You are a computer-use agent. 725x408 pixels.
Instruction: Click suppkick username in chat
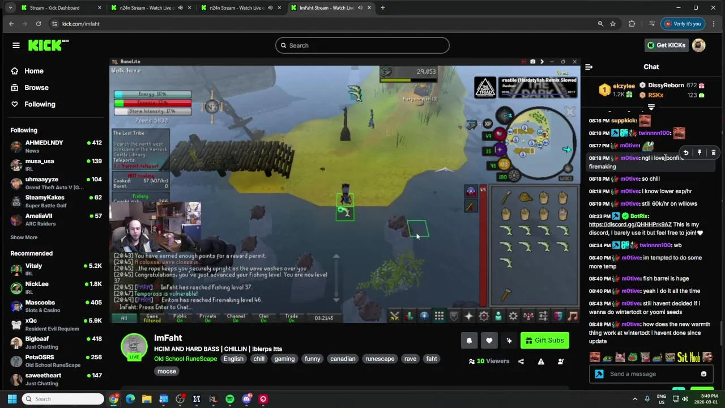pyautogui.click(x=624, y=121)
